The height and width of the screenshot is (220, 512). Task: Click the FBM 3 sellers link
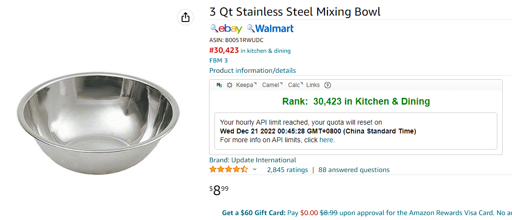[218, 60]
